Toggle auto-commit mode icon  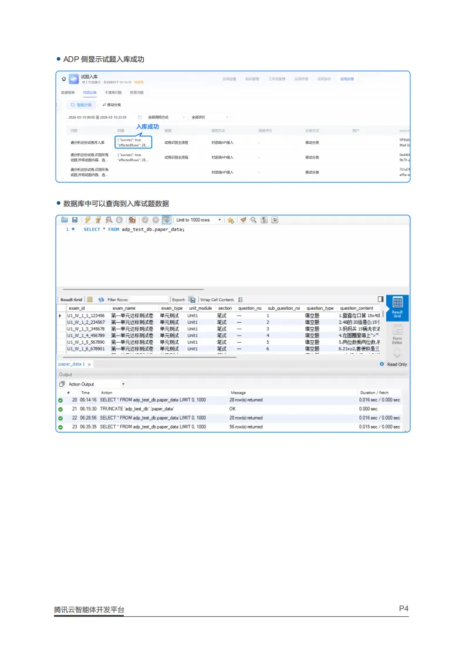(167, 220)
